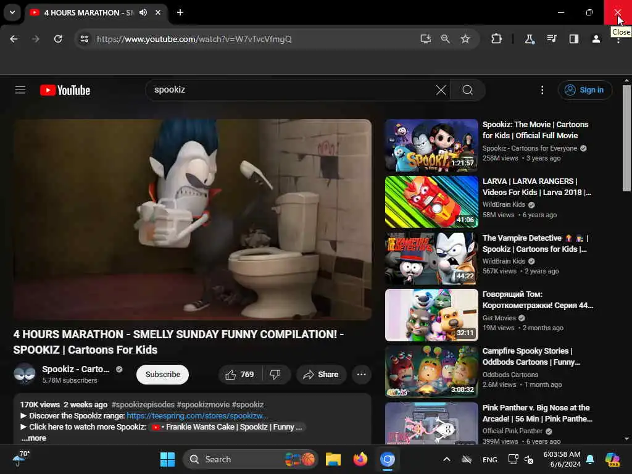Image resolution: width=632 pixels, height=474 pixels.
Task: Open Get Movies channel name
Action: click(x=499, y=318)
